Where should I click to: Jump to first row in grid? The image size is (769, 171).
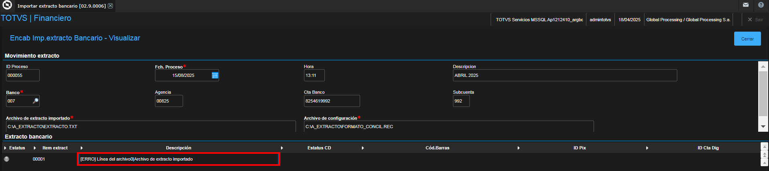pos(765,147)
